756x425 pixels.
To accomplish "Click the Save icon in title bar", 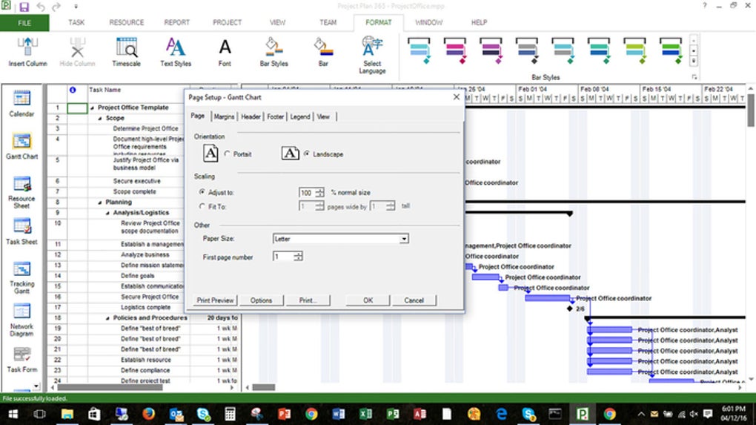I will tap(24, 7).
